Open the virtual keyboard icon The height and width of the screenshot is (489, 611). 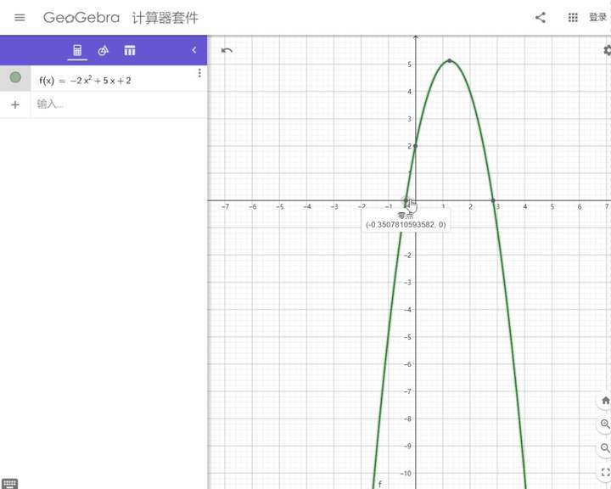pos(9,484)
